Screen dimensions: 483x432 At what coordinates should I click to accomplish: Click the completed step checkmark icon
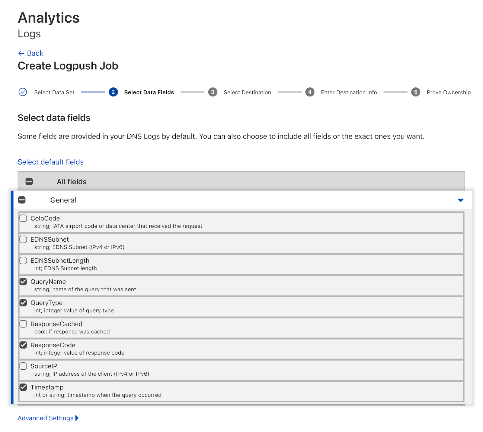click(x=23, y=92)
